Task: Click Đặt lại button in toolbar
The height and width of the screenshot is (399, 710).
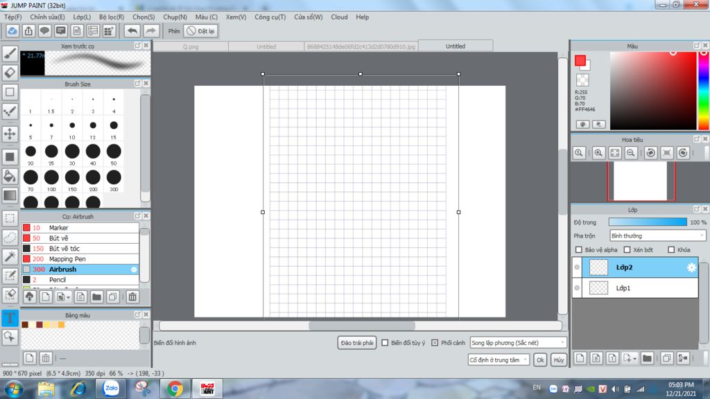Action: pos(201,30)
